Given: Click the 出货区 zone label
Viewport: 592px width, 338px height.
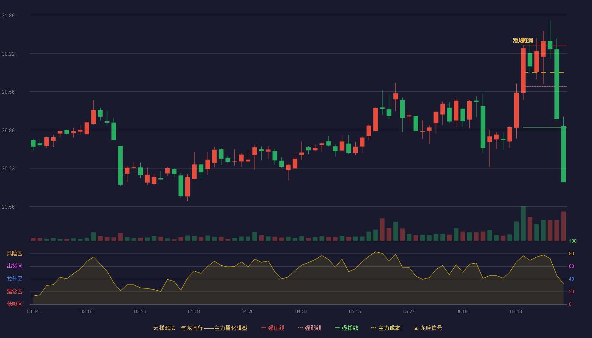Looking at the screenshot, I should pyautogui.click(x=14, y=266).
